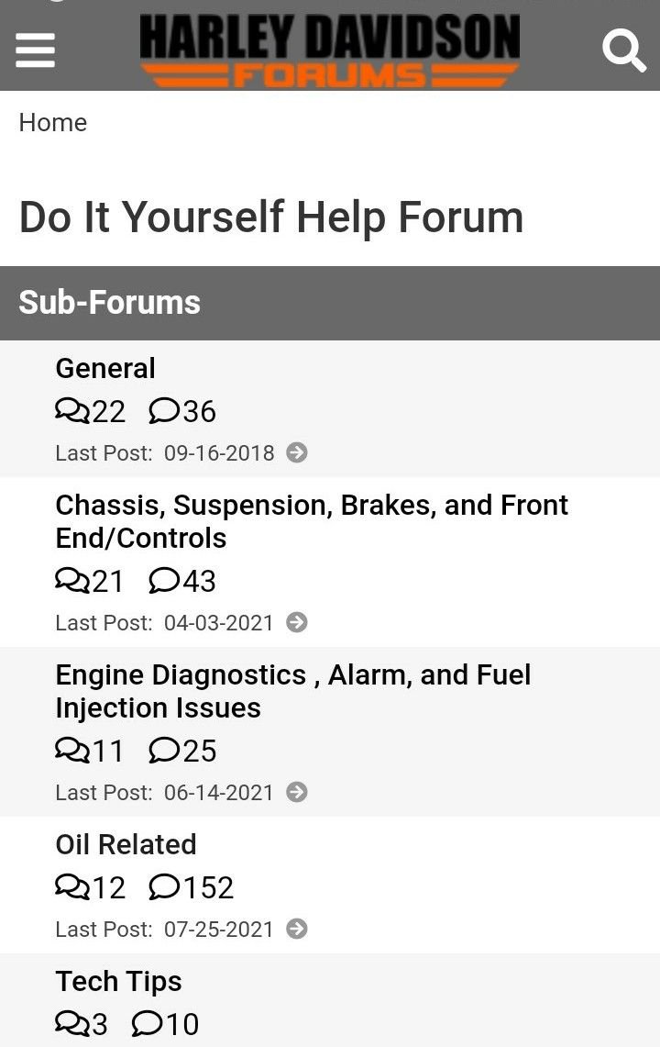Click the Do It Yourself Help Forum title
The image size is (660, 1047).
(271, 217)
